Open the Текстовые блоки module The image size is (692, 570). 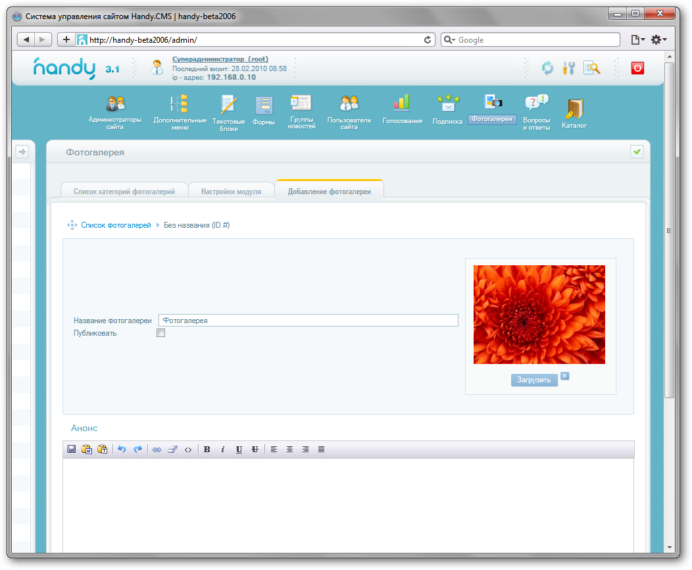pos(228,105)
